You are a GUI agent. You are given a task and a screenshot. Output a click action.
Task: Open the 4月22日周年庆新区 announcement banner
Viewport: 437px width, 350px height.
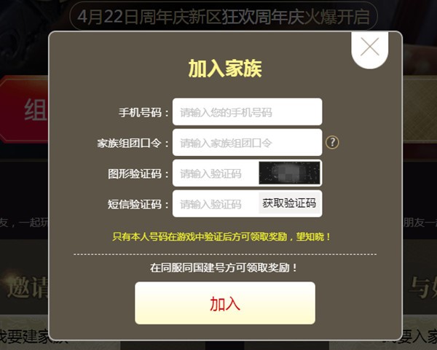224,16
